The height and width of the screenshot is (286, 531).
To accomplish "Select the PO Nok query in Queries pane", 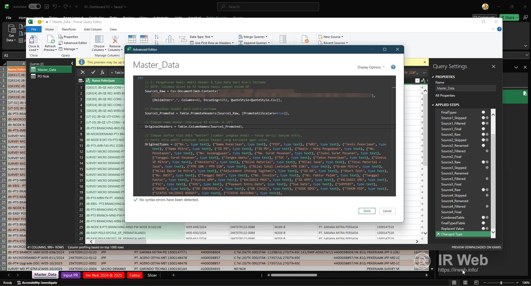I will point(43,76).
